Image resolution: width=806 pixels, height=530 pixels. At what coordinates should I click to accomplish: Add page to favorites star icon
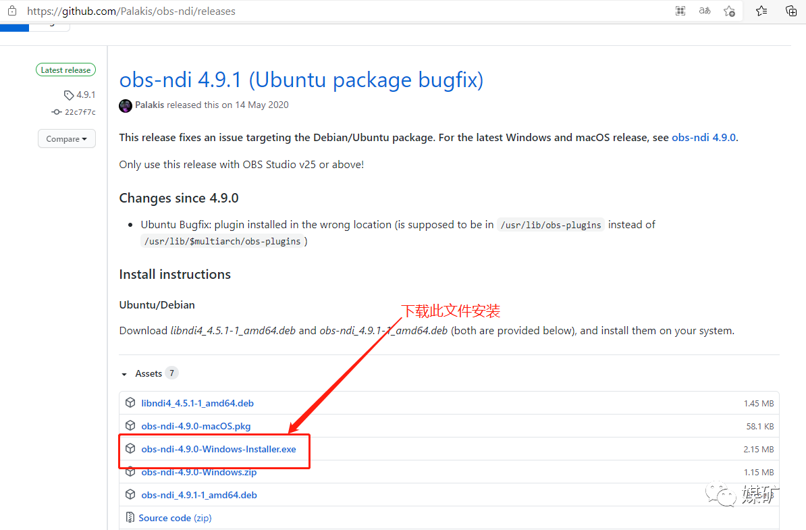[x=729, y=11]
